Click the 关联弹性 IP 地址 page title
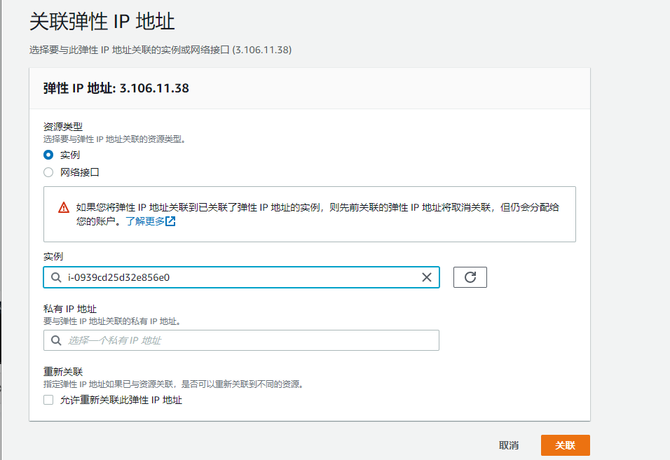Image resolution: width=670 pixels, height=460 pixels. pyautogui.click(x=102, y=21)
